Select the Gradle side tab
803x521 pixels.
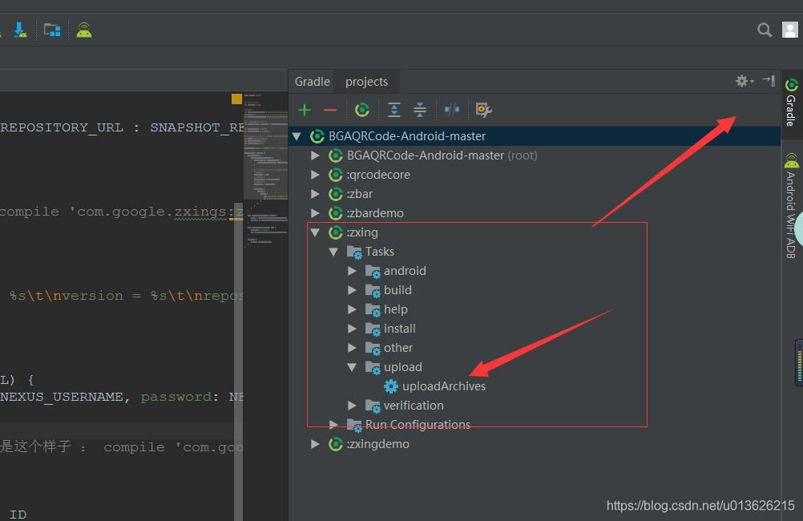[792, 103]
